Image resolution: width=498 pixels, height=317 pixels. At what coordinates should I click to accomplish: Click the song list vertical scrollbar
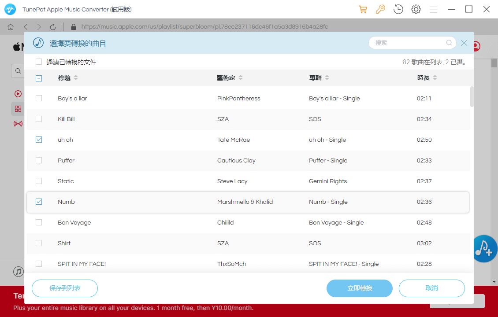click(472, 97)
